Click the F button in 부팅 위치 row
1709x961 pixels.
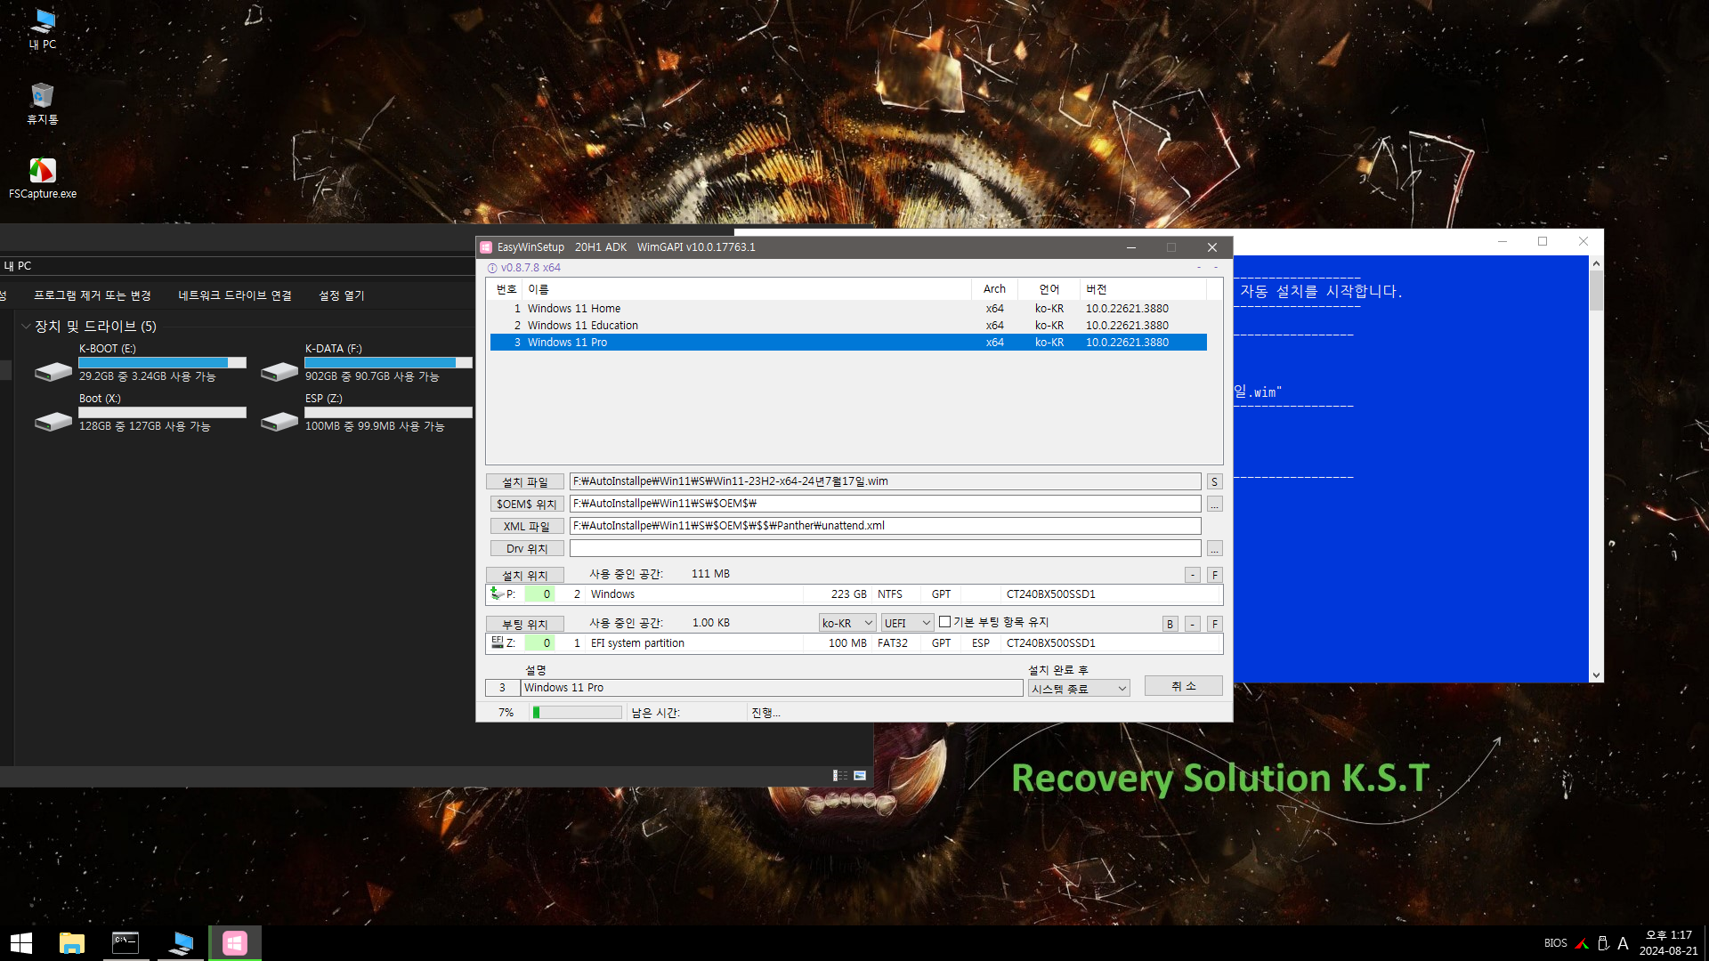click(x=1215, y=624)
